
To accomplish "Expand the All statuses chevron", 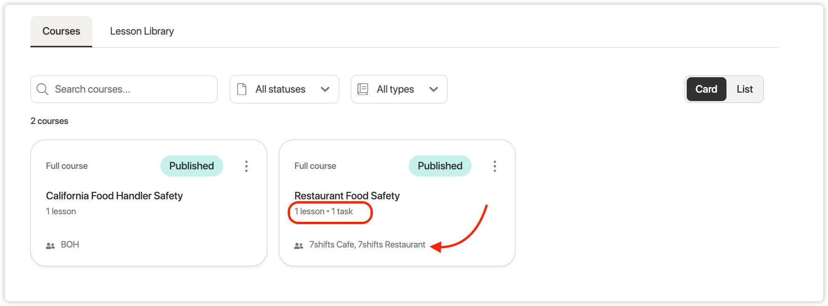I will 325,89.
